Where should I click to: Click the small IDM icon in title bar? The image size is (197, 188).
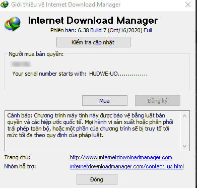5,5
